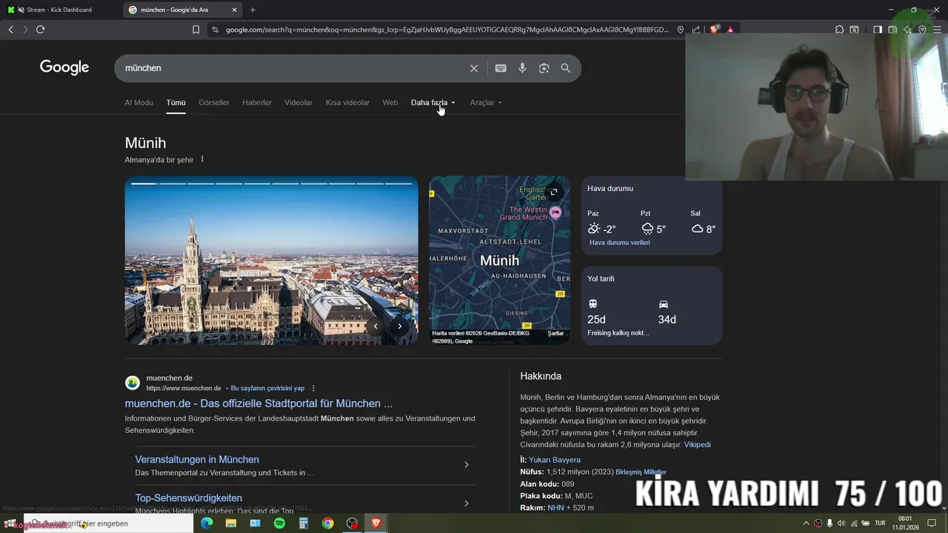The image size is (948, 533).
Task: Expand Top-Sehenswürdigkeiten sitelink chevron
Action: (467, 503)
